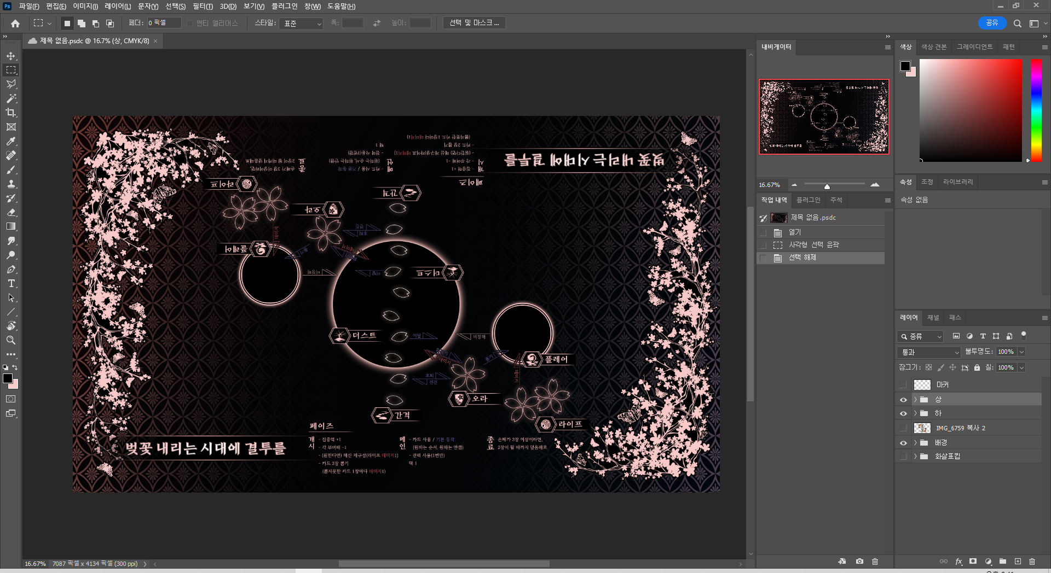Select the Lasso tool in toolbar
The height and width of the screenshot is (573, 1051).
[11, 84]
